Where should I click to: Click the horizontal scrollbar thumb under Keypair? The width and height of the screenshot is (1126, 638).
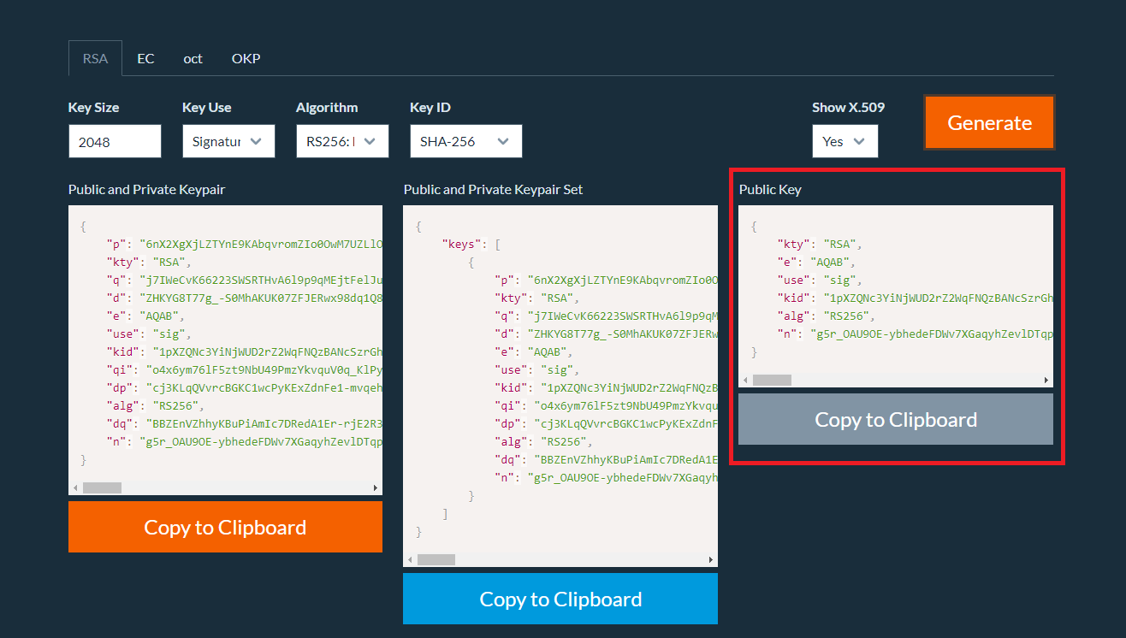click(102, 487)
